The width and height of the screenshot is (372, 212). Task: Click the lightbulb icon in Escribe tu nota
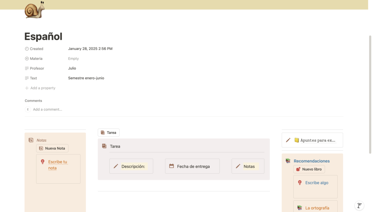pyautogui.click(x=43, y=162)
